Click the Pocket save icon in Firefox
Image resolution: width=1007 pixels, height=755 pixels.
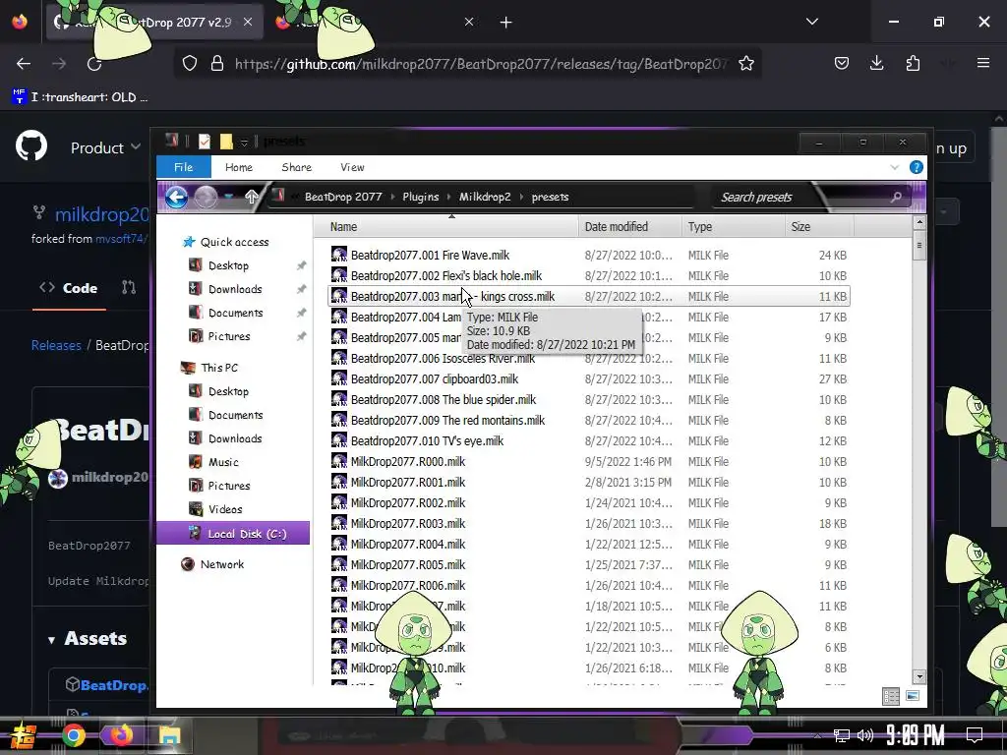click(x=842, y=64)
